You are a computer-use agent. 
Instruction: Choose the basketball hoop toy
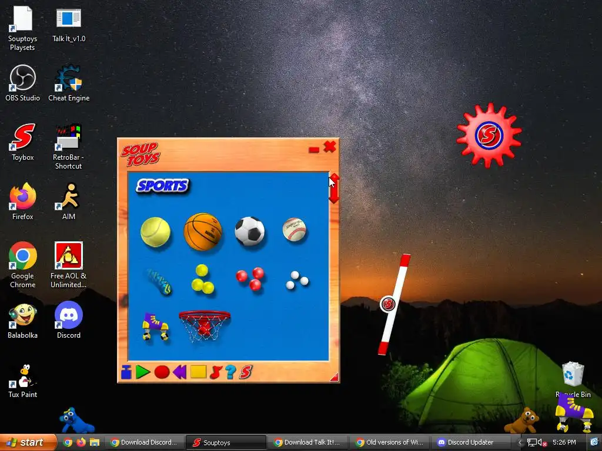point(205,325)
